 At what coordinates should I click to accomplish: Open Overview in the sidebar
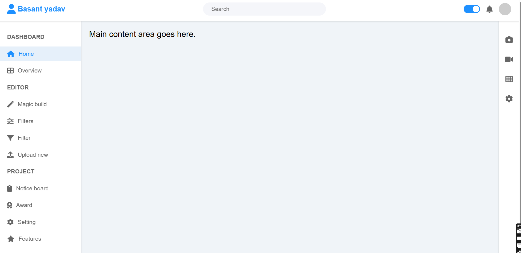(x=30, y=71)
